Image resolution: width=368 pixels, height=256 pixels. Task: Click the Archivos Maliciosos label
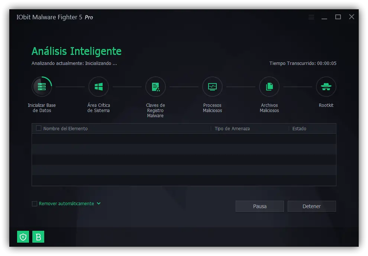point(269,108)
